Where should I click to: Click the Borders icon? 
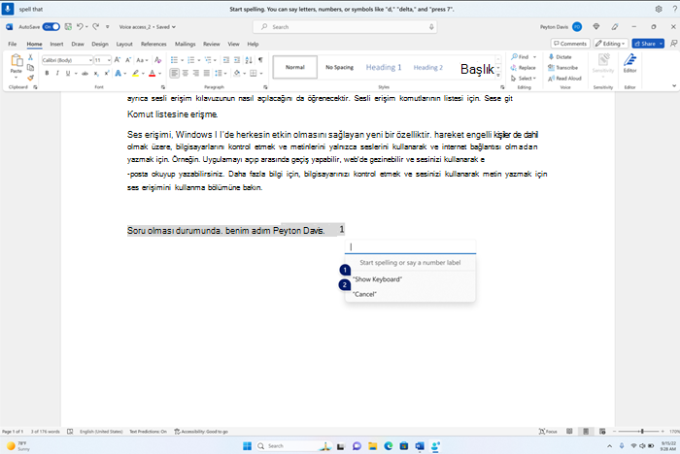pos(254,73)
